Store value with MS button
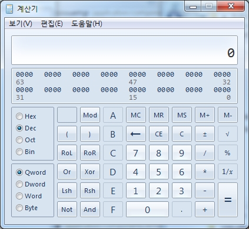The image size is (249, 229). point(182,115)
